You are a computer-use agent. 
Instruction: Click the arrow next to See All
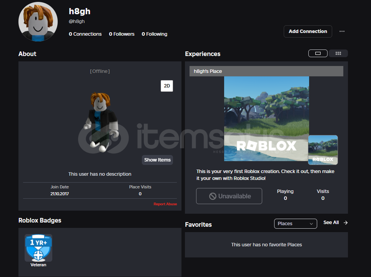[346, 223]
